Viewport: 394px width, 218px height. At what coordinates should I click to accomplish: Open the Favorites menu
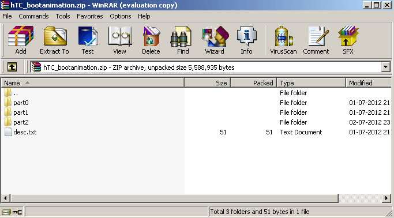[x=90, y=16]
